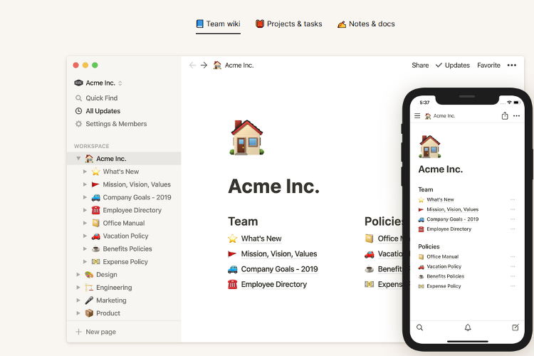Expand the Design section arrow

click(78, 275)
